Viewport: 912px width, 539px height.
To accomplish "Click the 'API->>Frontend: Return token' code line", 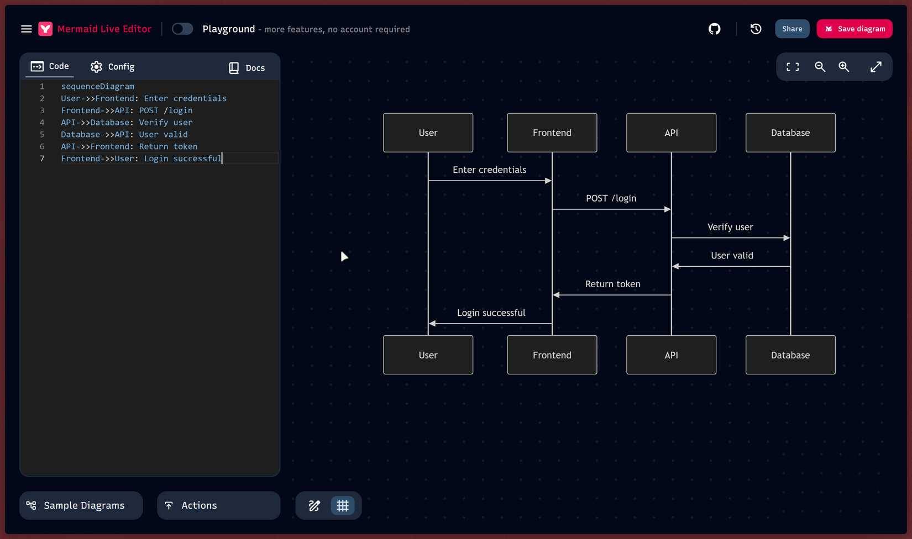I will [129, 147].
